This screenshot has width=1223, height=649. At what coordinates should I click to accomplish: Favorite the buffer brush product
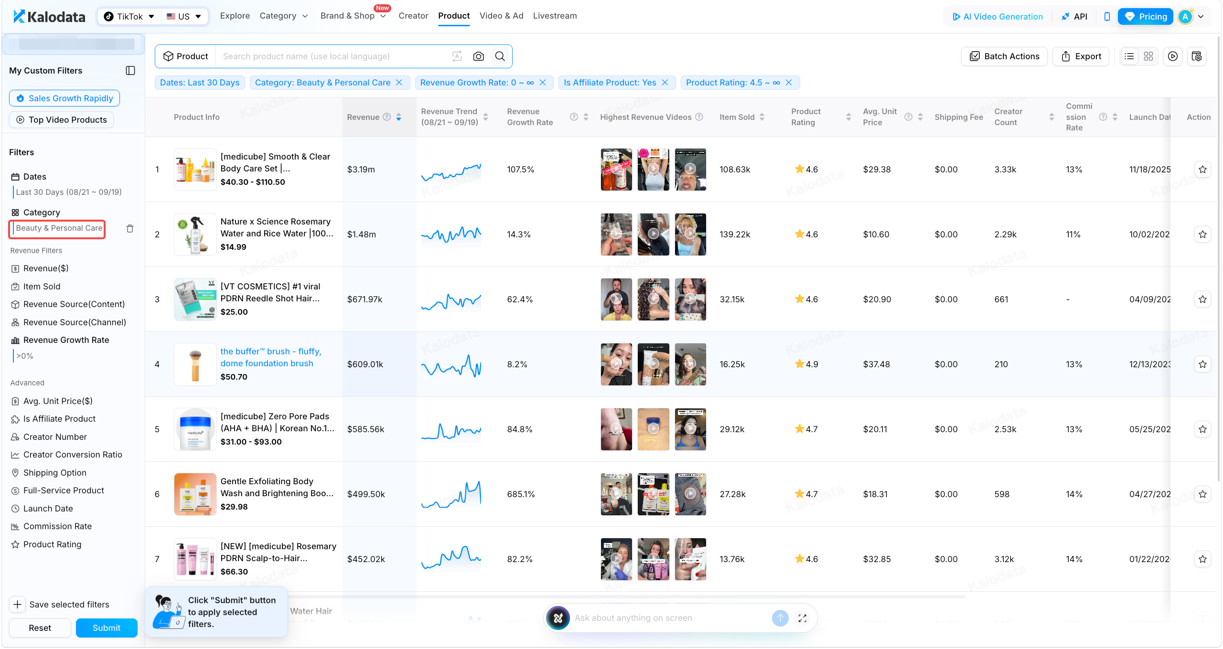coord(1202,364)
